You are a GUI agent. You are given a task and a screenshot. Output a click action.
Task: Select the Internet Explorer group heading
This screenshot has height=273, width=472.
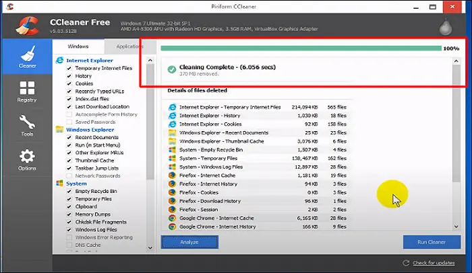[x=90, y=61]
